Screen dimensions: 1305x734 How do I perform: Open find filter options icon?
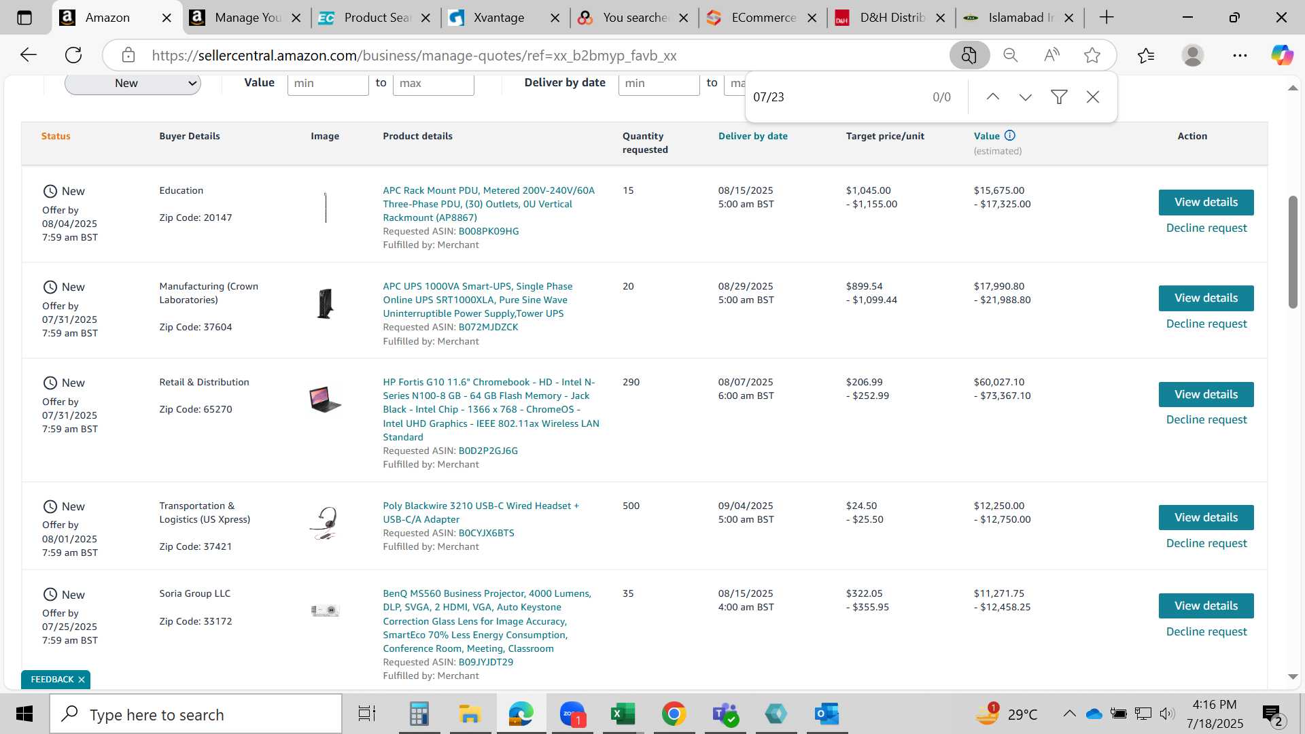click(x=1059, y=97)
